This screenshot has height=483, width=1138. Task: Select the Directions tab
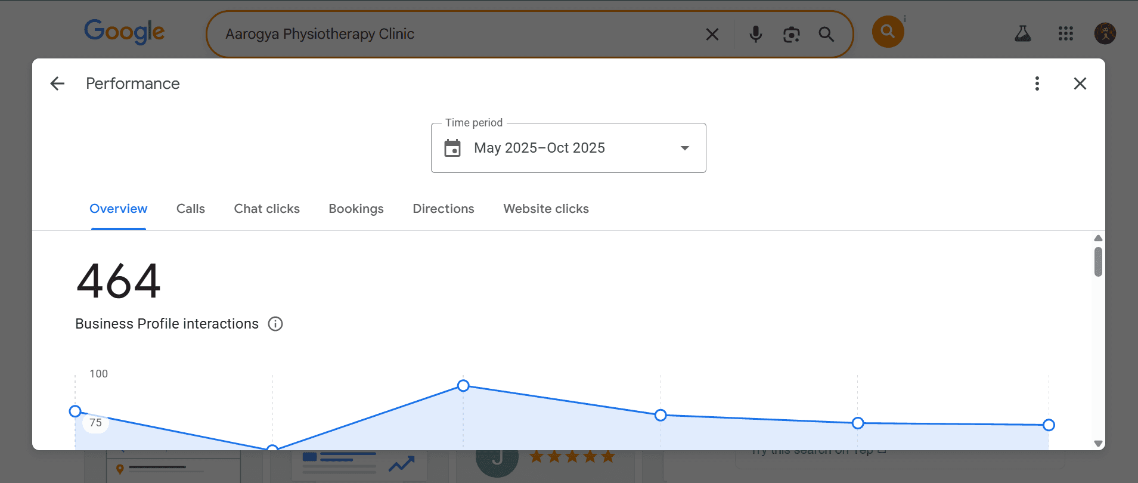444,209
